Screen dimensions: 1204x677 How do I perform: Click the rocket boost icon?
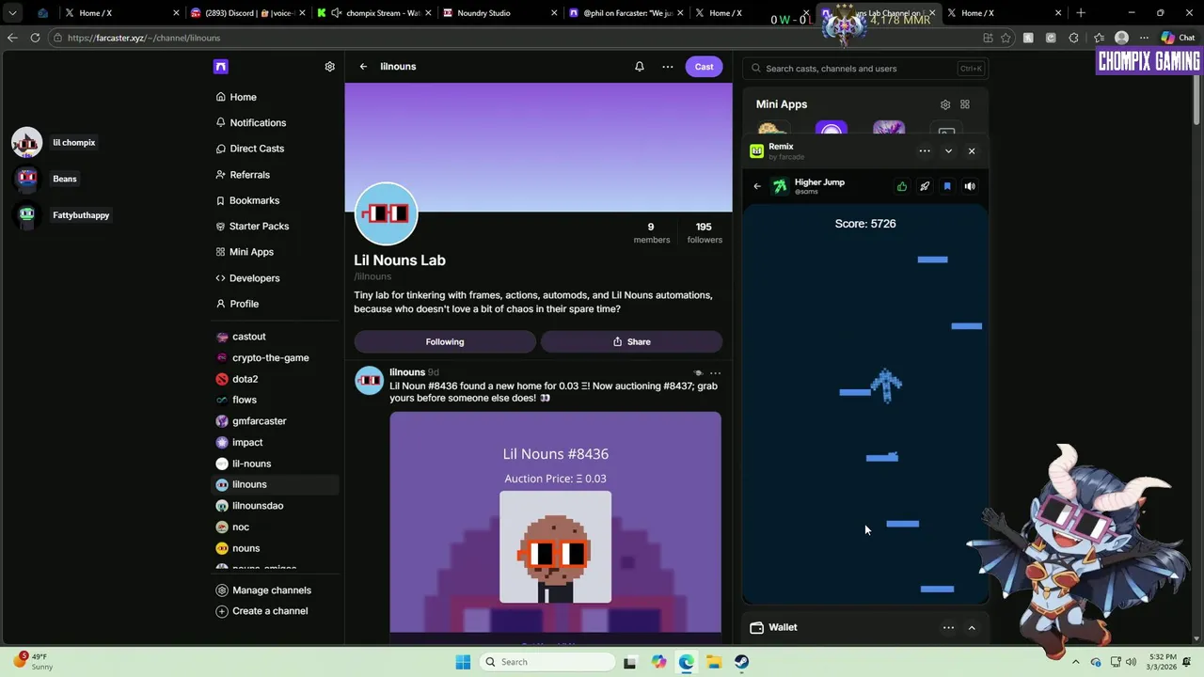coord(925,186)
